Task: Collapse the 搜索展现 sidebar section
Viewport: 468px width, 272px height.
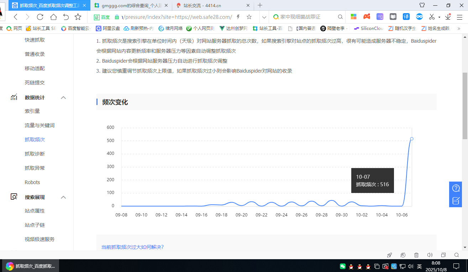Action: (63, 197)
